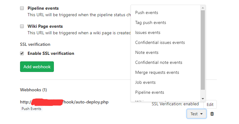Click the Edit button for webhook

tap(210, 104)
